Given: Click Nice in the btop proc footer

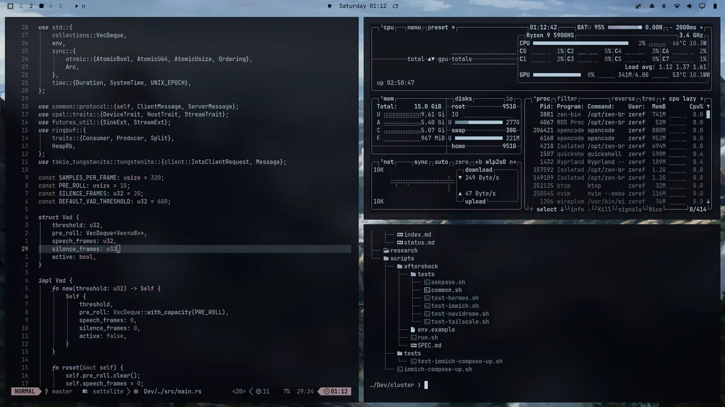Looking at the screenshot, I should pos(654,209).
